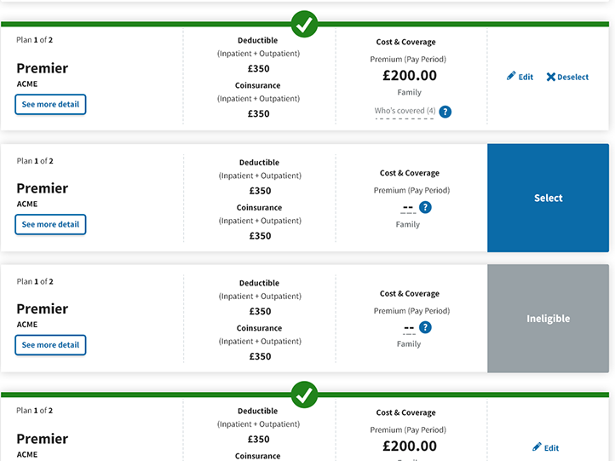
Task: Click the Deselect link text
Action: pyautogui.click(x=572, y=77)
